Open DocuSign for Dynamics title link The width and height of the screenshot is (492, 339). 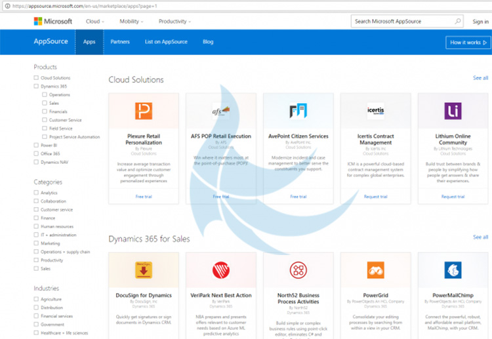click(144, 295)
